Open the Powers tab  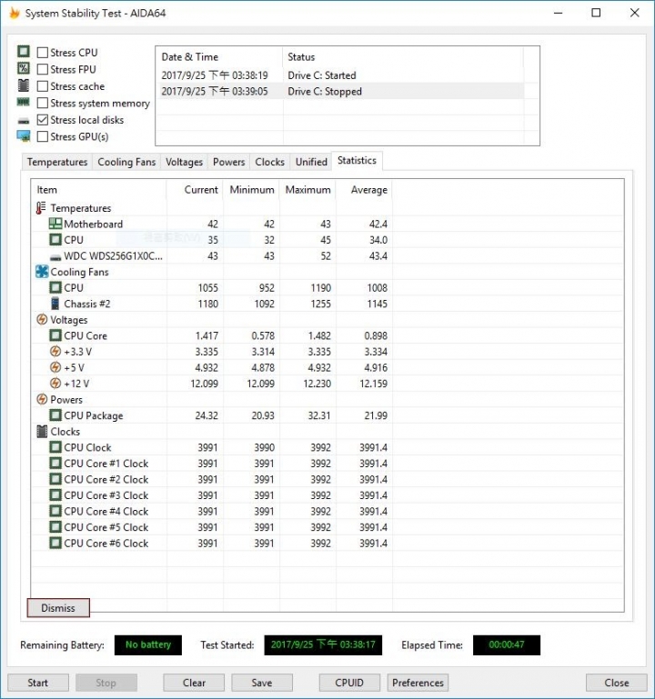229,162
